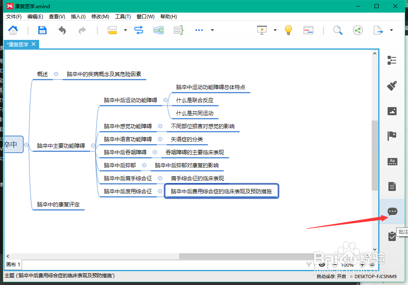Select topic 什么是联合反应

195,100
